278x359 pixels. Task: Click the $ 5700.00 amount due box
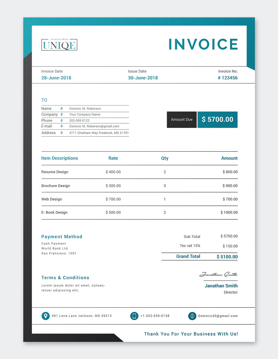[x=218, y=119]
